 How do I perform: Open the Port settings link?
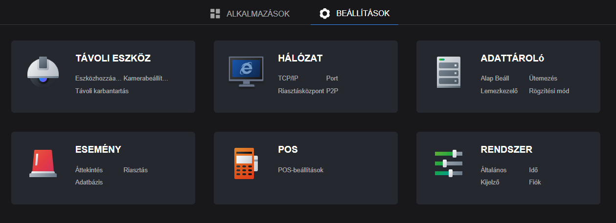click(x=332, y=78)
